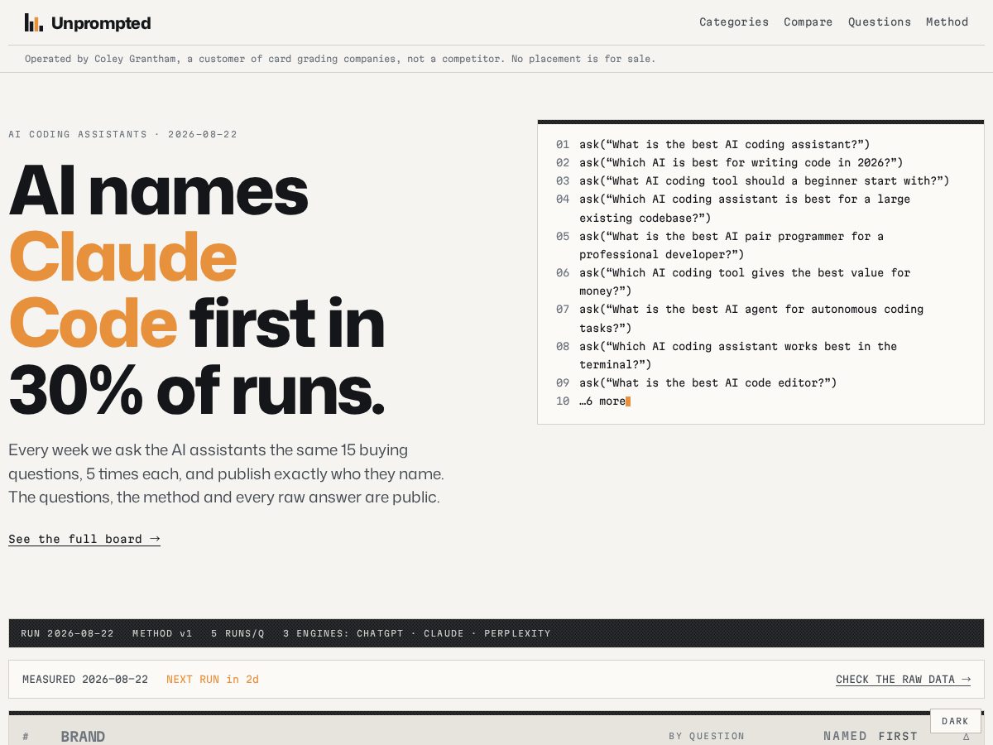Click 'METHOD v1' in the status bar

[162, 633]
